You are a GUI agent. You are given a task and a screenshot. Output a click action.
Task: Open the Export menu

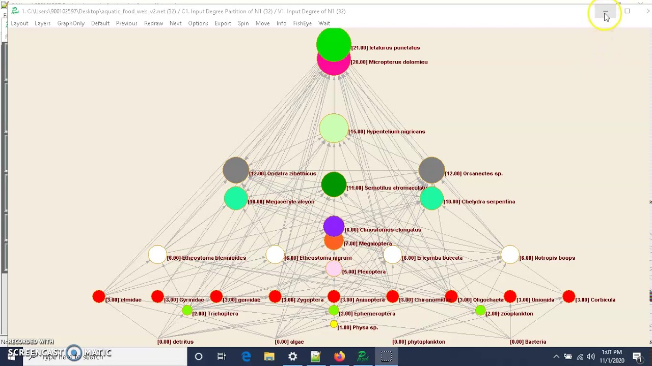pos(223,23)
